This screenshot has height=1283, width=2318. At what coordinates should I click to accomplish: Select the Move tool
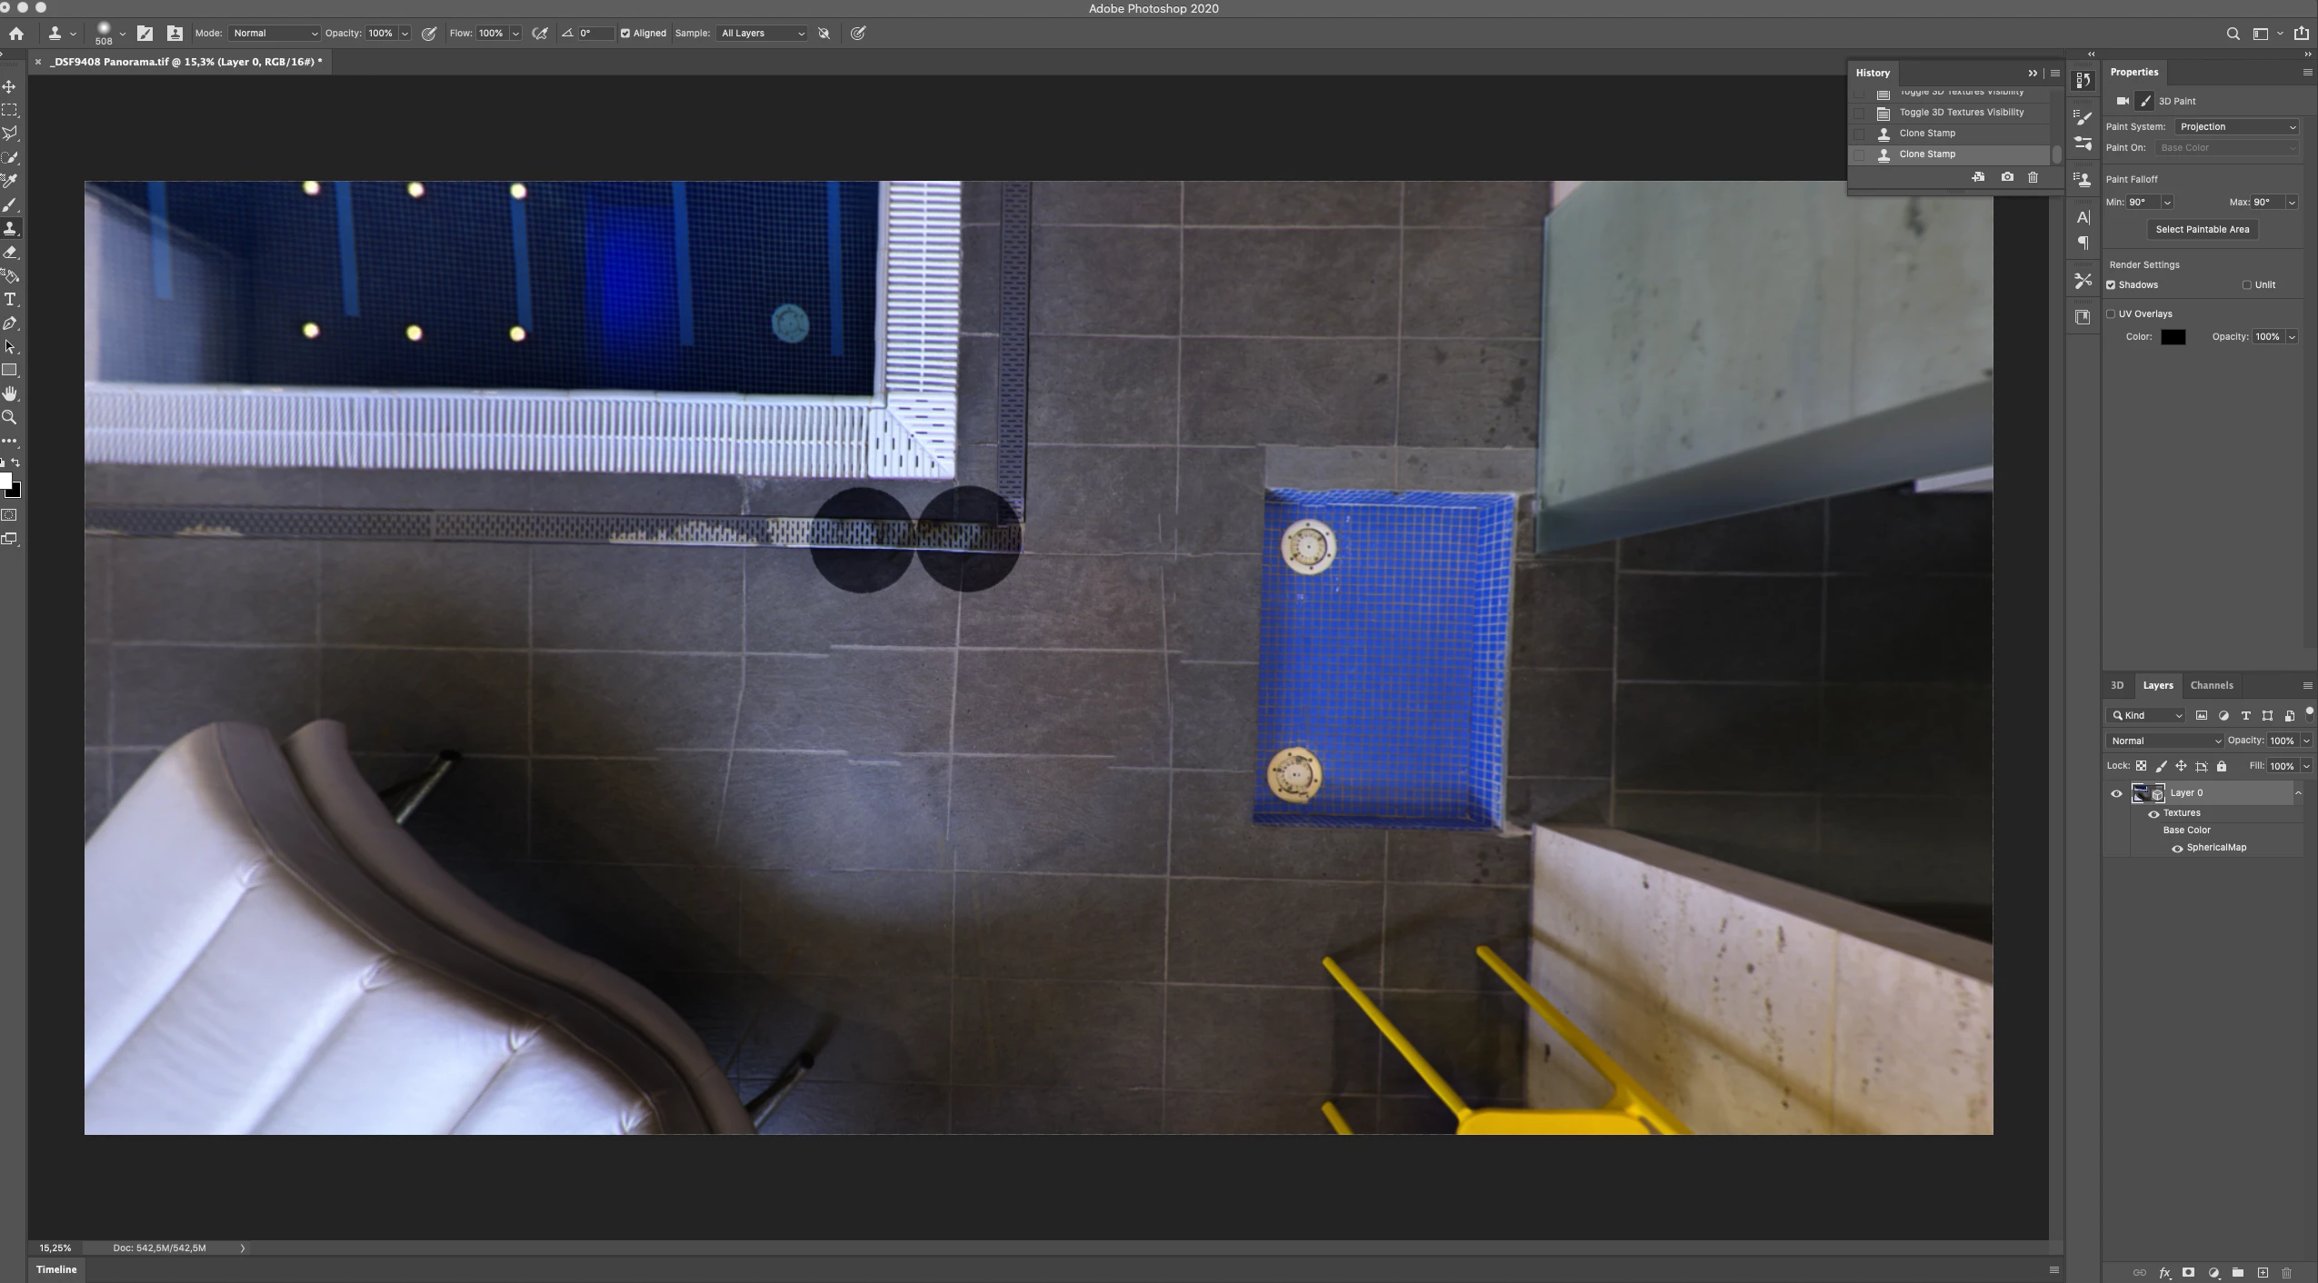(10, 86)
